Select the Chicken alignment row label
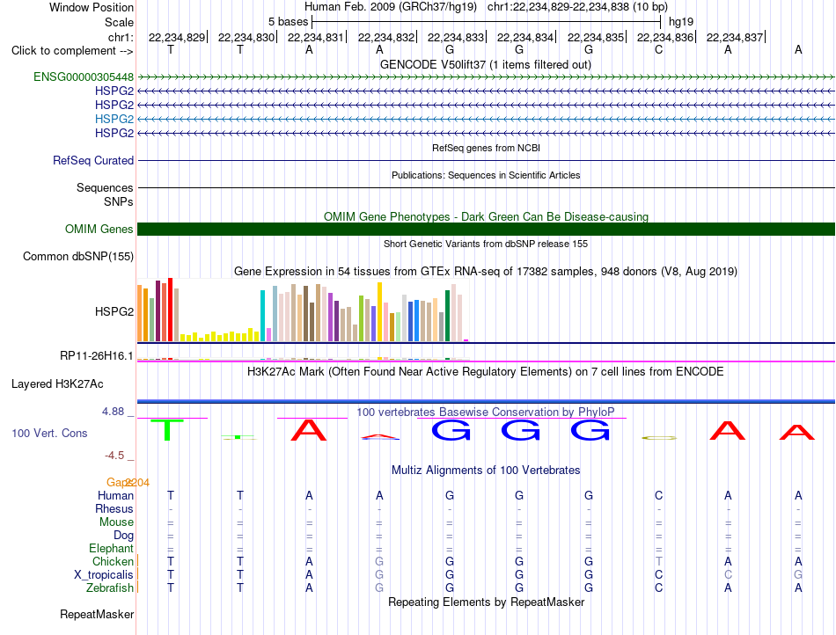 pyautogui.click(x=113, y=562)
